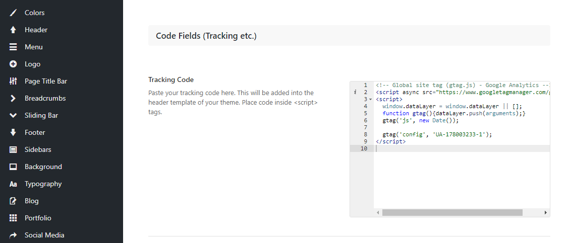This screenshot has width=569, height=243.
Task: Click the Blog edit icon
Action: pos(13,201)
